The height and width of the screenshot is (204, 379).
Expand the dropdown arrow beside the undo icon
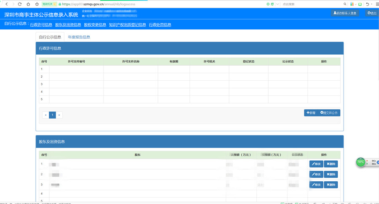(371, 4)
